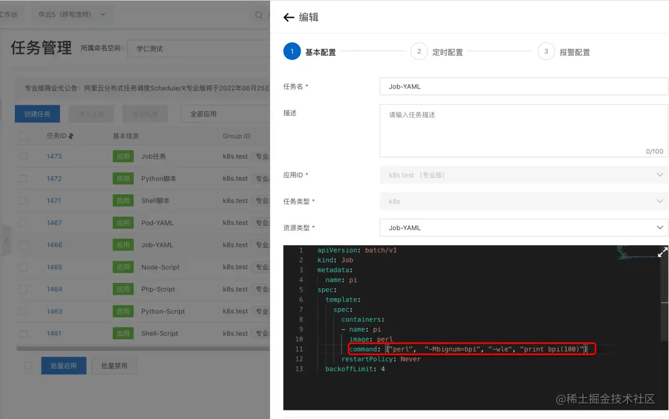This screenshot has width=669, height=419.
Task: Click the back arrow next to 编辑
Action: [289, 17]
